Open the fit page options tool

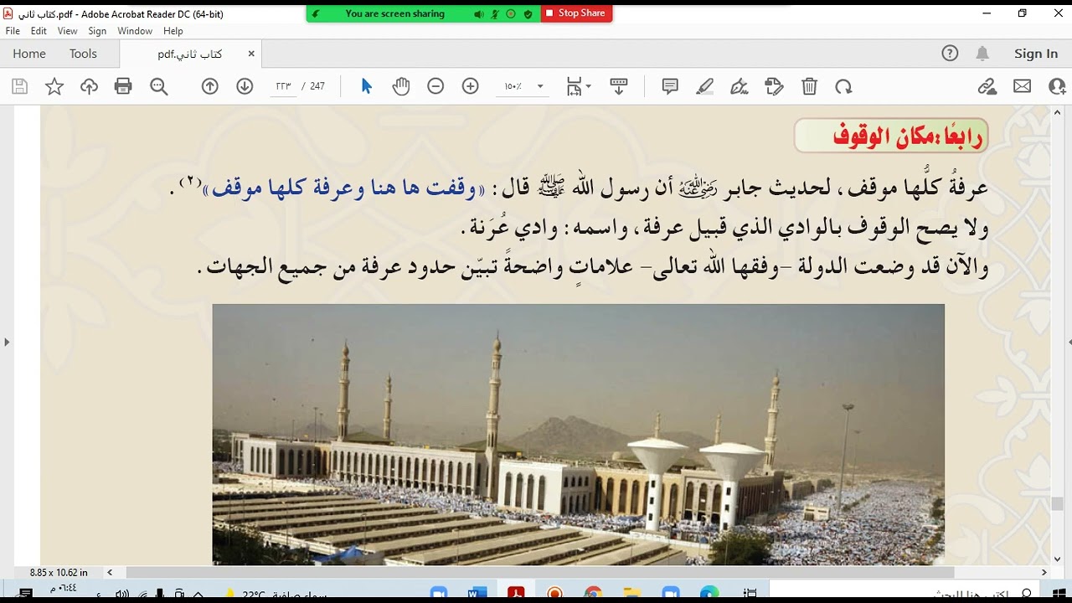578,86
